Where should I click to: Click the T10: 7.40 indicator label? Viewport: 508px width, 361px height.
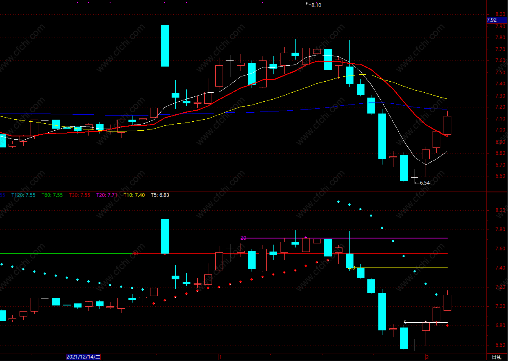tap(134, 195)
